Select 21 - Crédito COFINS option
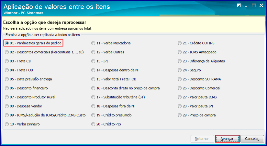Screen dimensions: 267x146 [196, 43]
